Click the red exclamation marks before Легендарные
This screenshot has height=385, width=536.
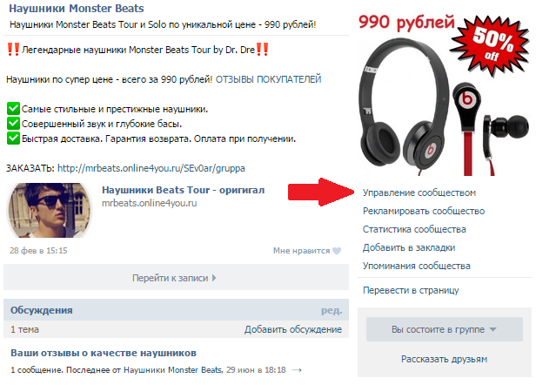point(13,50)
